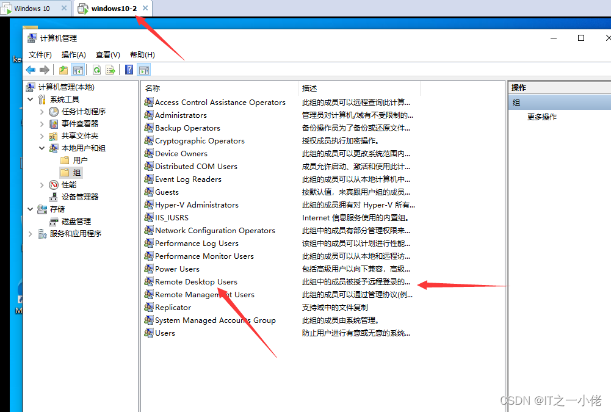Collapse the 系统工具 tree node
611x412 pixels.
pyautogui.click(x=31, y=99)
